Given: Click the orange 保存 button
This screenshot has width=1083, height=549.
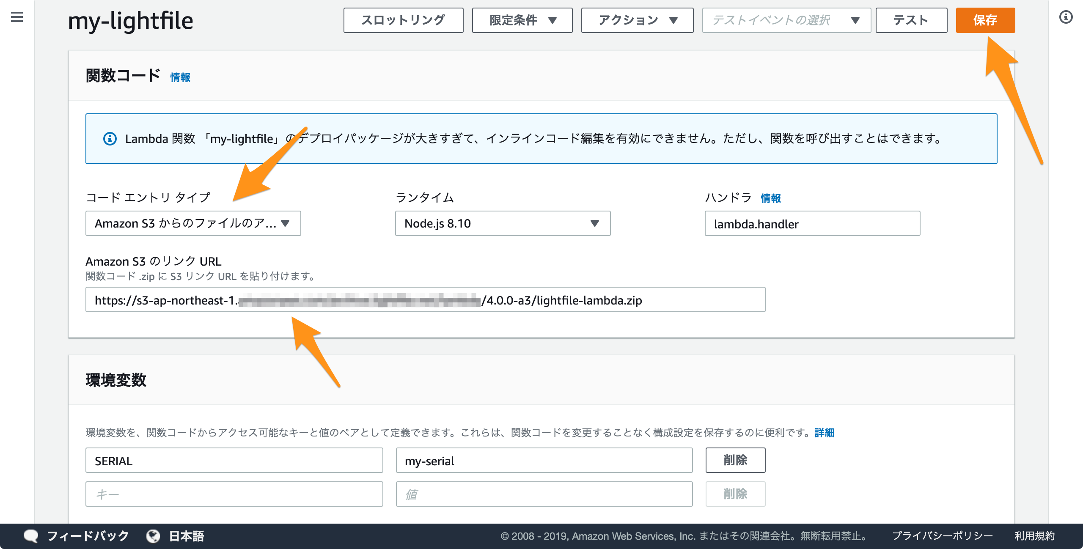Looking at the screenshot, I should click(985, 20).
